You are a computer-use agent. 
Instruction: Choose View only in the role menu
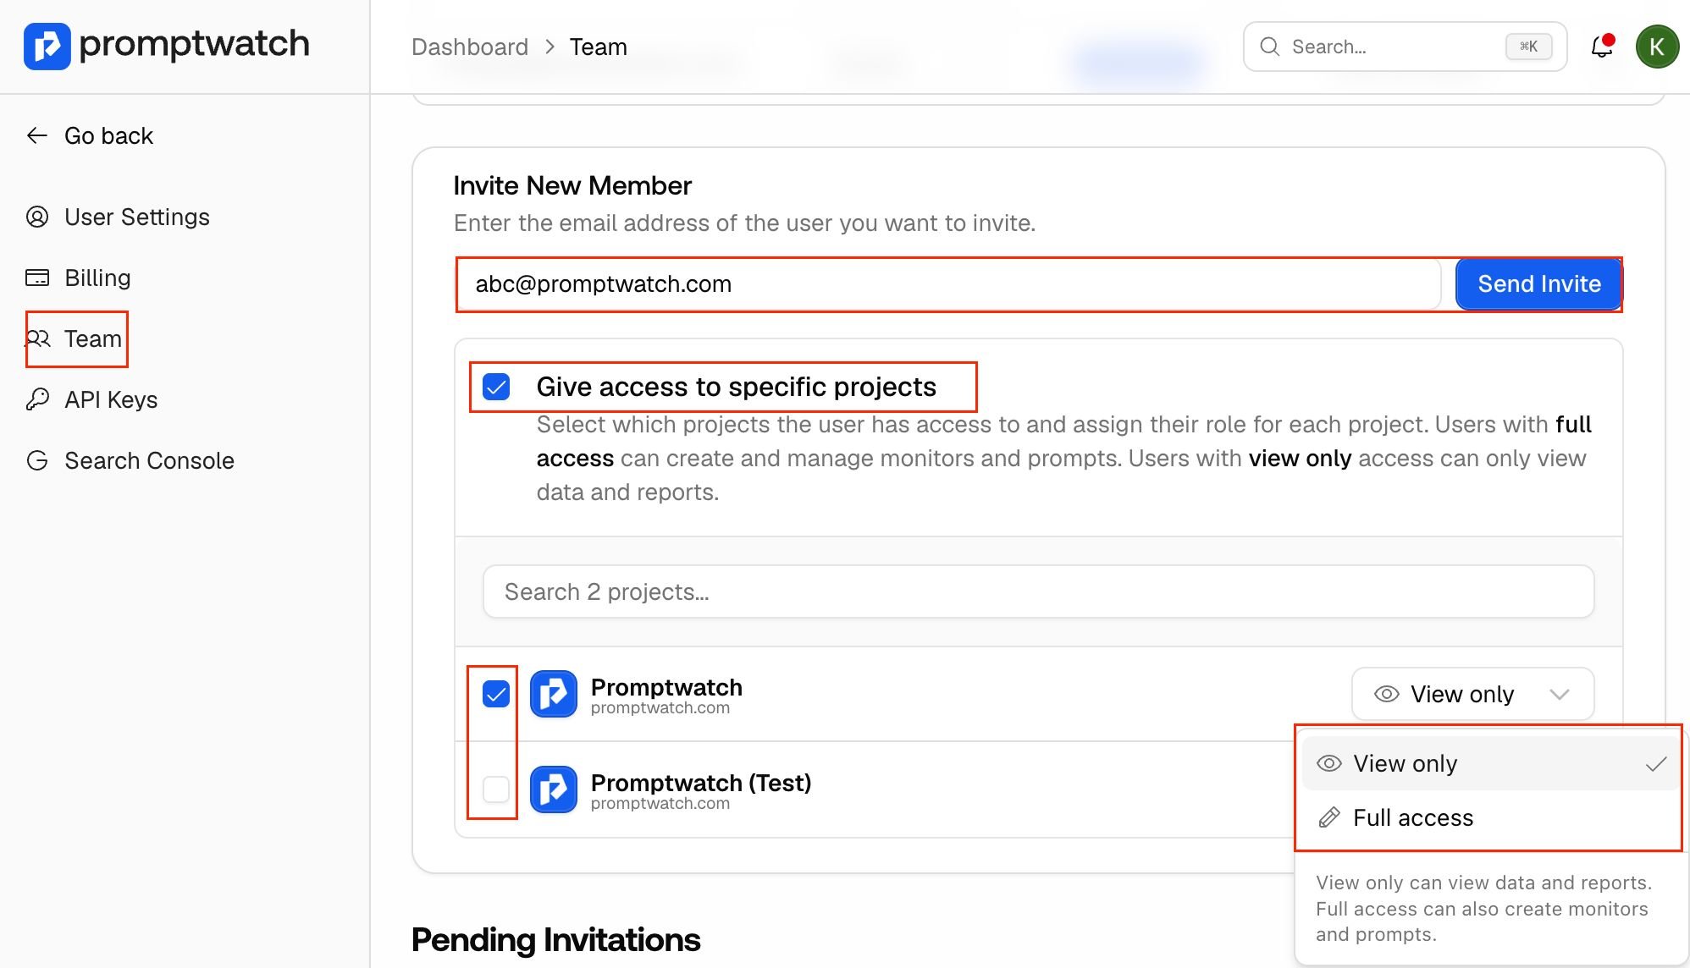[x=1490, y=763]
